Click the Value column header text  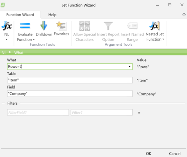coord(142,60)
